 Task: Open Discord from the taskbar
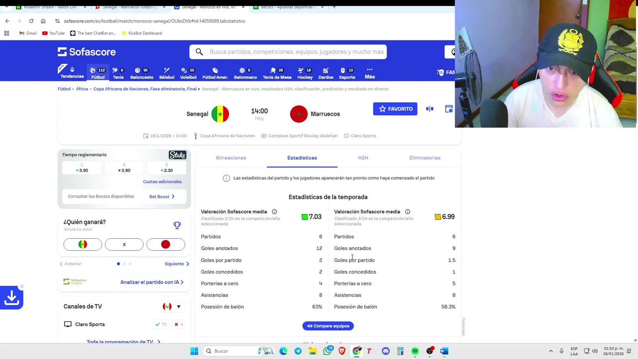point(385,351)
